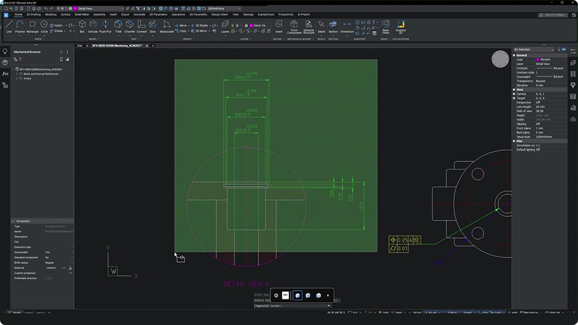Expand Block and External References tree node
The image size is (578, 325).
click(x=16, y=74)
